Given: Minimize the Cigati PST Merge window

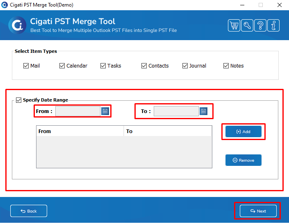Looking at the screenshot, I should point(242,5).
